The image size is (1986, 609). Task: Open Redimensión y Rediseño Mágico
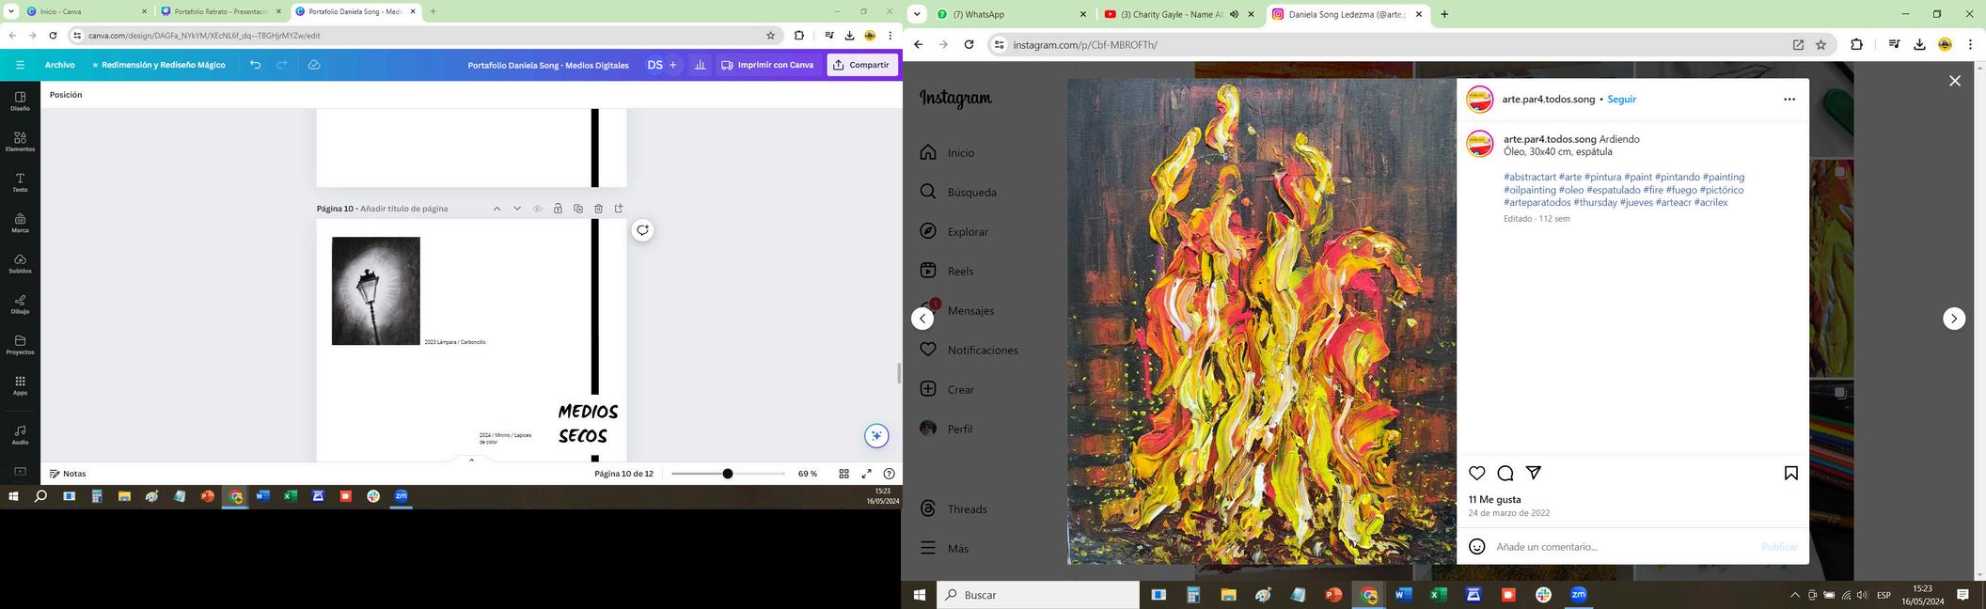158,65
